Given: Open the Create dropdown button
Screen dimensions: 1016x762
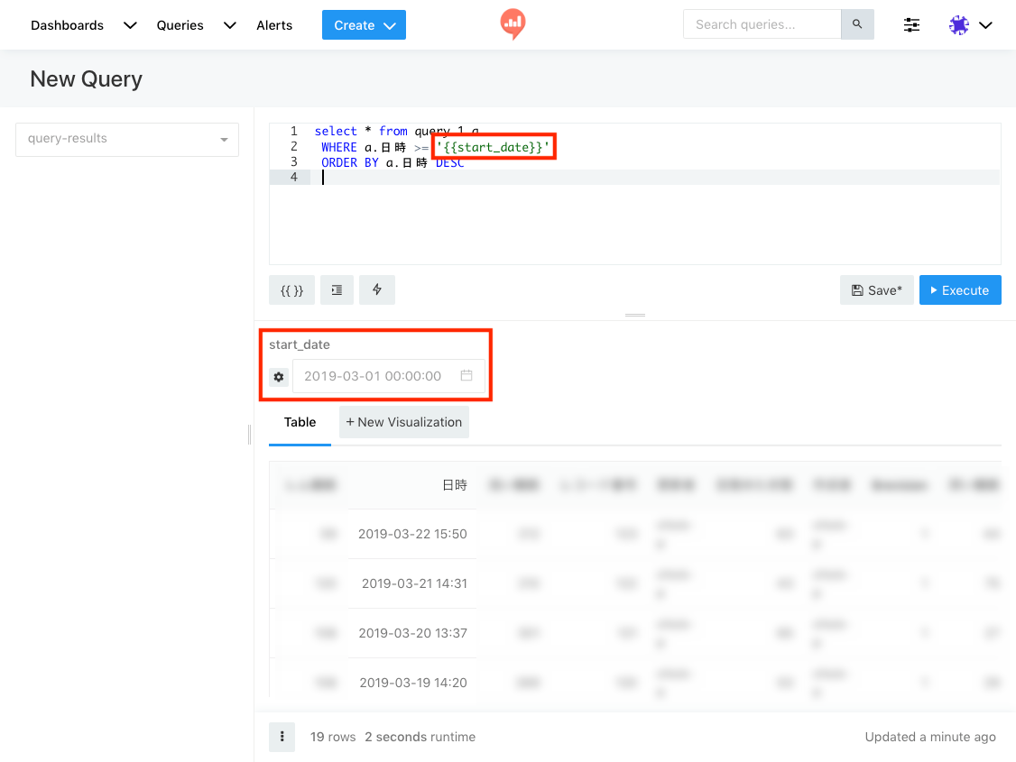Looking at the screenshot, I should [364, 25].
